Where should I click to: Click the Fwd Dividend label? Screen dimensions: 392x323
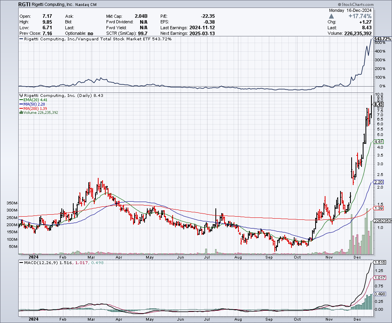coord(120,22)
